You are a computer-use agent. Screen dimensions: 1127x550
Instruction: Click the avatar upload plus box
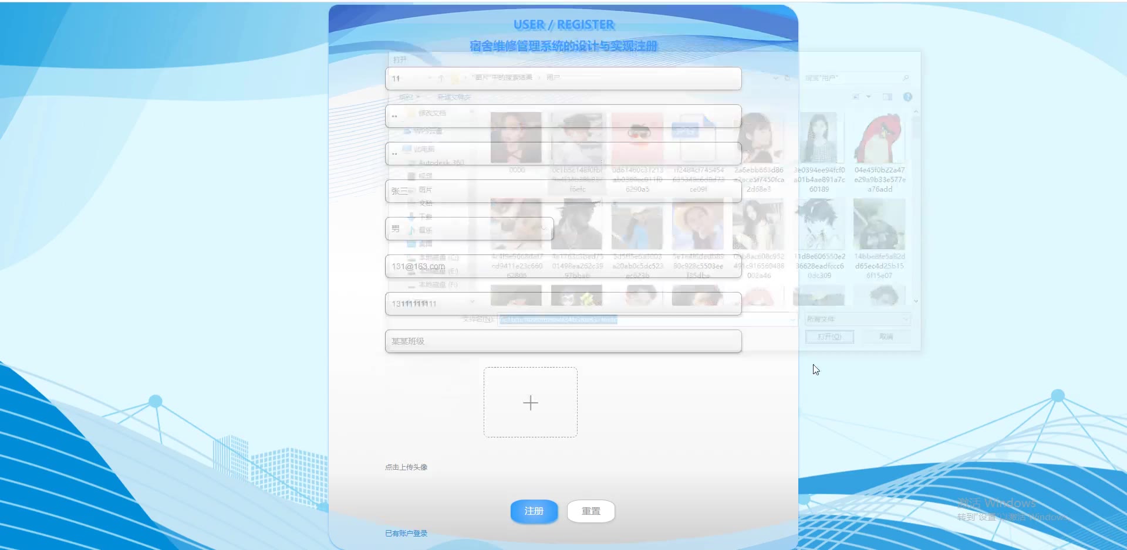[531, 402]
